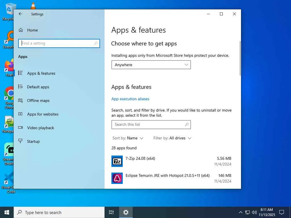Click the Eclipse Temurin app icon
Viewport: 291px width, 218px height.
pyautogui.click(x=117, y=178)
